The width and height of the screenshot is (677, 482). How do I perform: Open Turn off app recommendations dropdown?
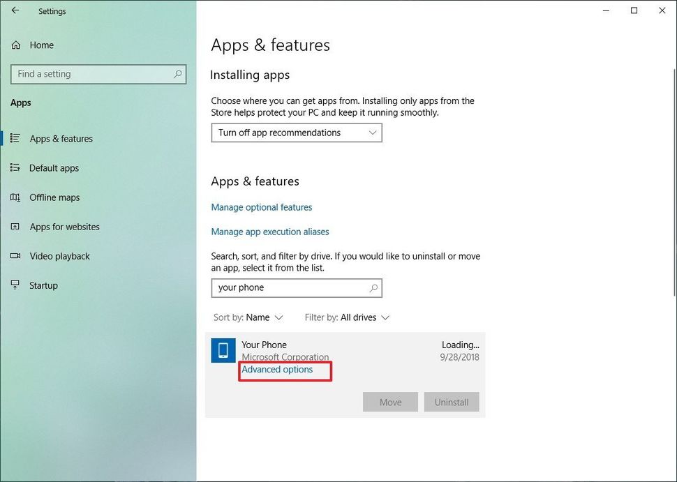pyautogui.click(x=297, y=133)
